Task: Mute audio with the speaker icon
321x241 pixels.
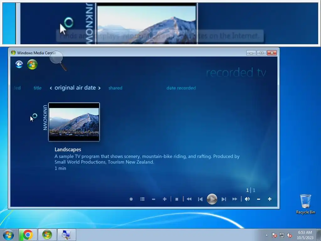Action: point(247,199)
